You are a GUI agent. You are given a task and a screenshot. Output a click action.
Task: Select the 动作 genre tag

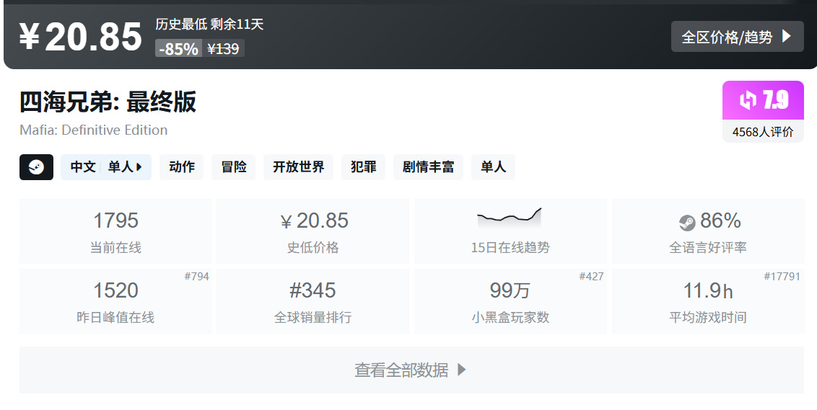coord(181,167)
